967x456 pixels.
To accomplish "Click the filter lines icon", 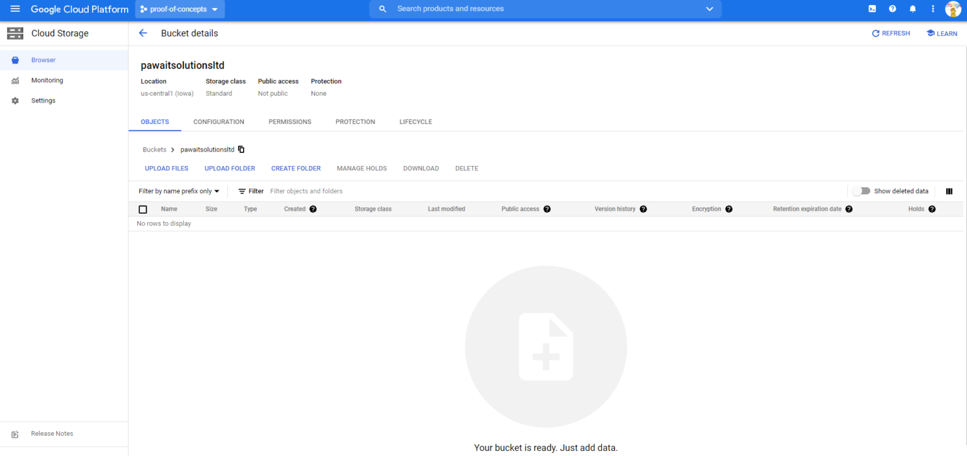I will [x=242, y=191].
